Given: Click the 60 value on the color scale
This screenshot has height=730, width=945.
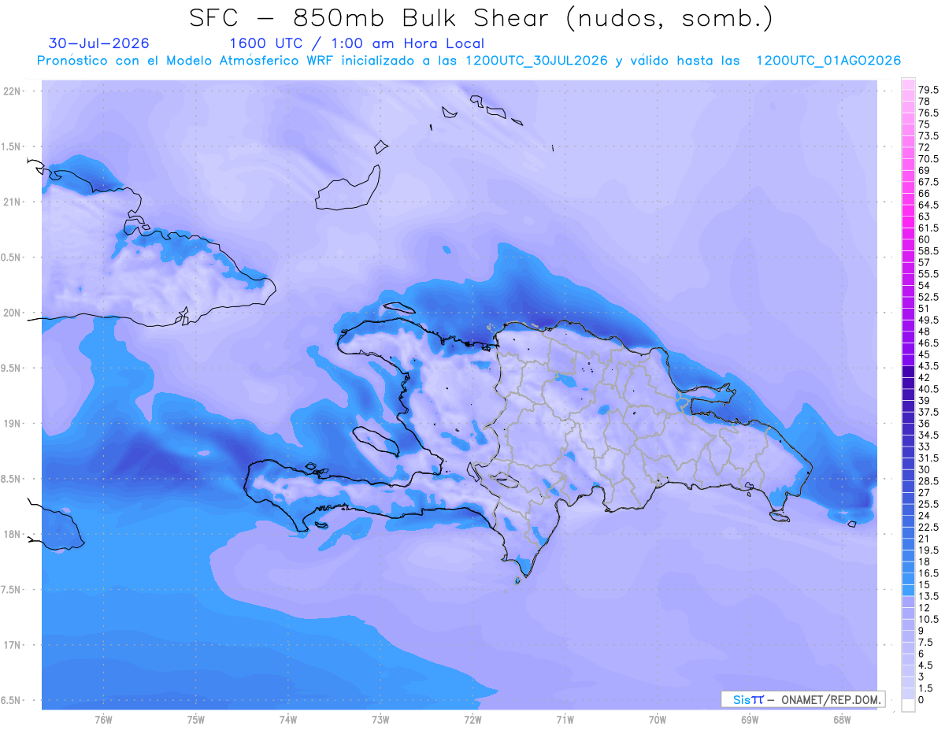Looking at the screenshot, I should (x=925, y=239).
